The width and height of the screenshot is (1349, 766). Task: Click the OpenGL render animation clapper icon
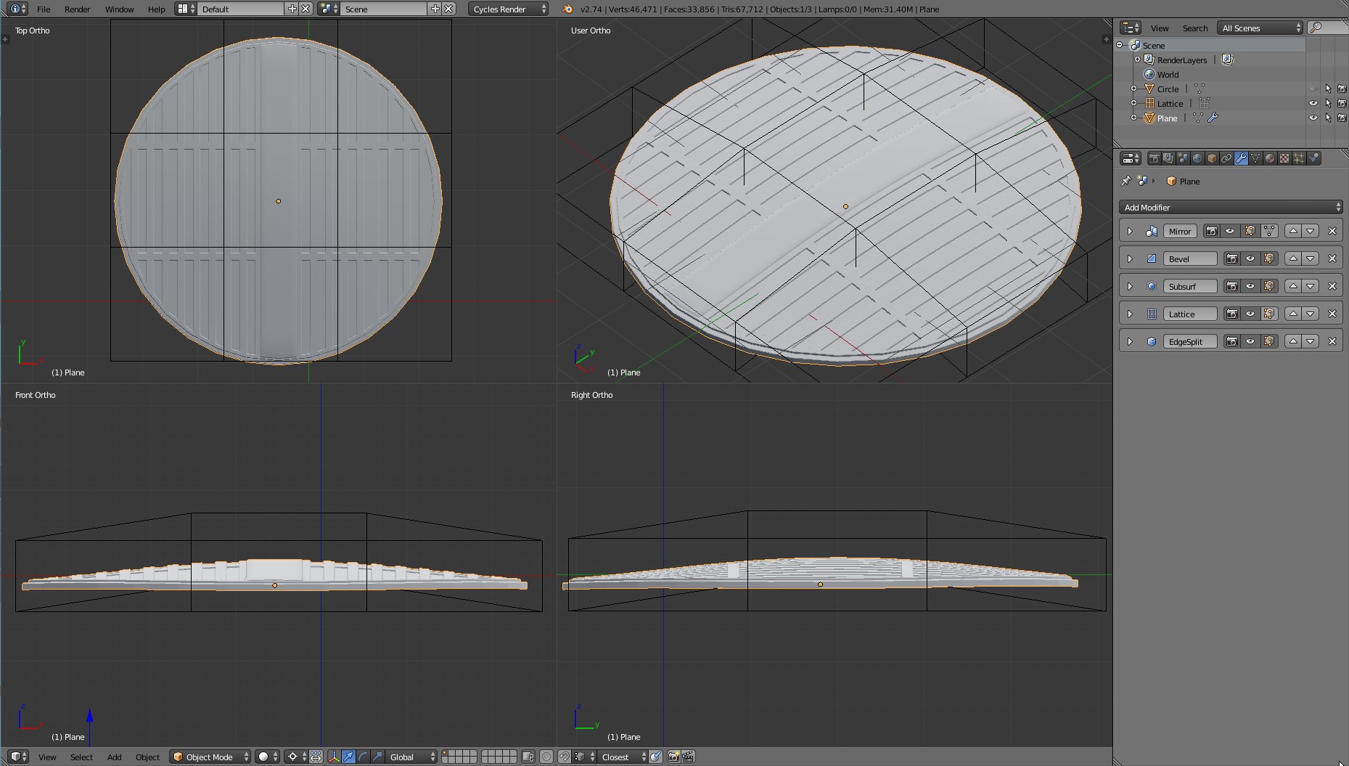(x=688, y=757)
